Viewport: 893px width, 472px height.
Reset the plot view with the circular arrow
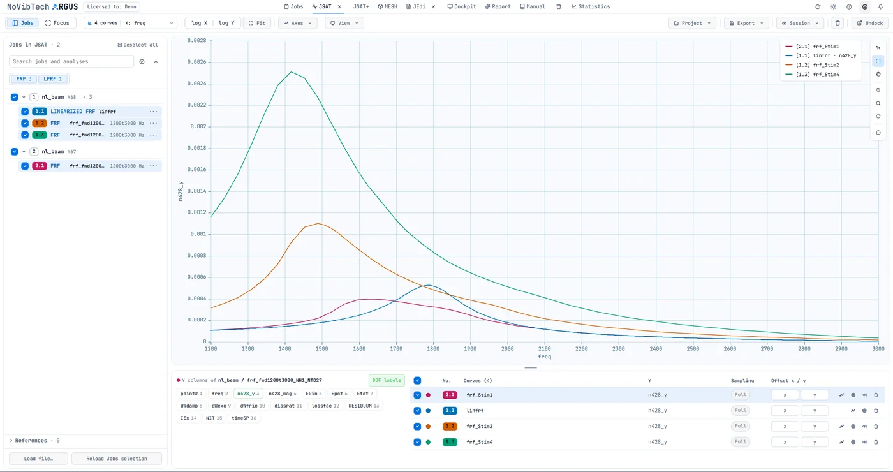[x=878, y=117]
